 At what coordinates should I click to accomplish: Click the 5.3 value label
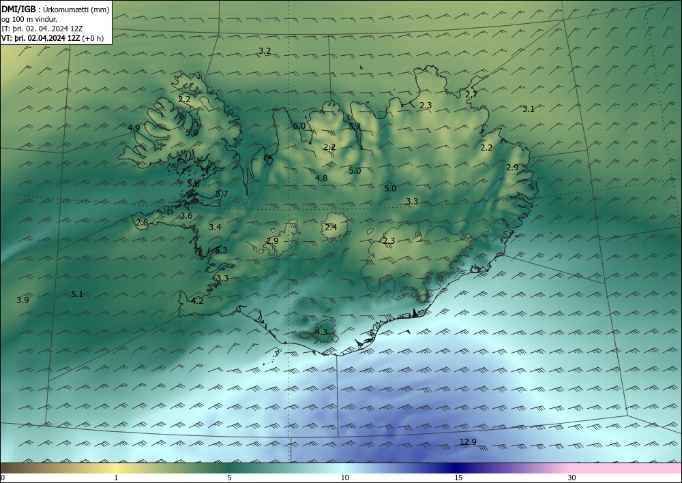pos(221,250)
